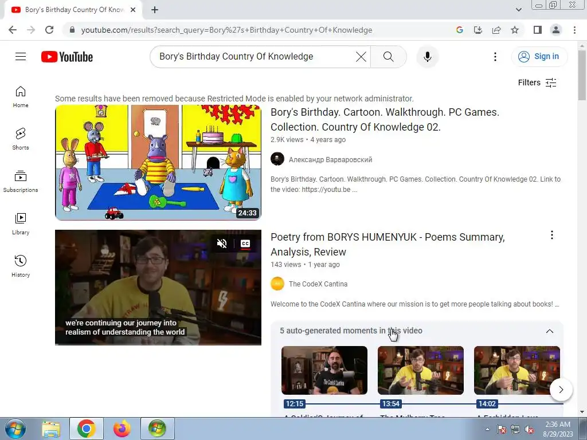The height and width of the screenshot is (440, 587).
Task: Open the YouTube hamburger guide menu
Action: pos(21,57)
